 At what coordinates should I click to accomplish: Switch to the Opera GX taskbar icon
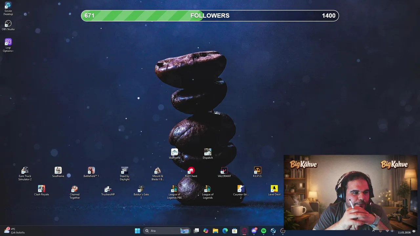244,231
